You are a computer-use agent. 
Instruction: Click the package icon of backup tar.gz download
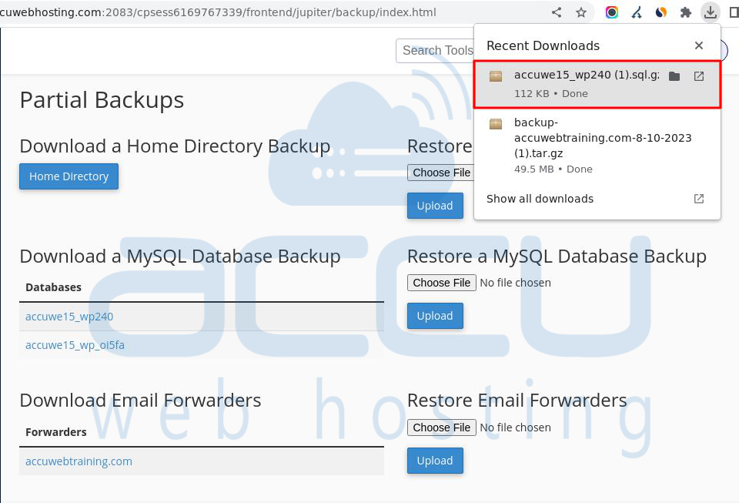coord(495,123)
